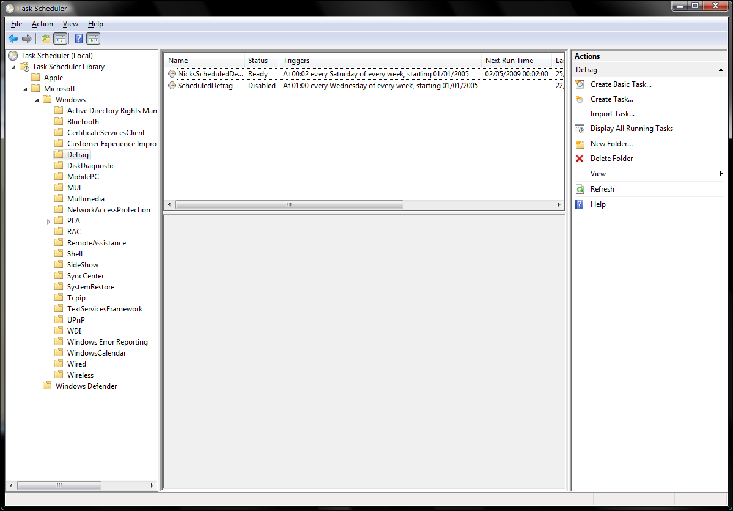Open the Help menu in menu bar
The image size is (733, 511).
tap(95, 24)
